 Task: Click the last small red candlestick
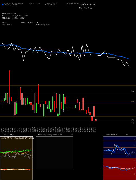(x=96, y=120)
